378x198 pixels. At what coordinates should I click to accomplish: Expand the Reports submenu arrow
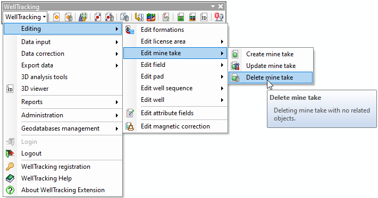[x=116, y=102]
